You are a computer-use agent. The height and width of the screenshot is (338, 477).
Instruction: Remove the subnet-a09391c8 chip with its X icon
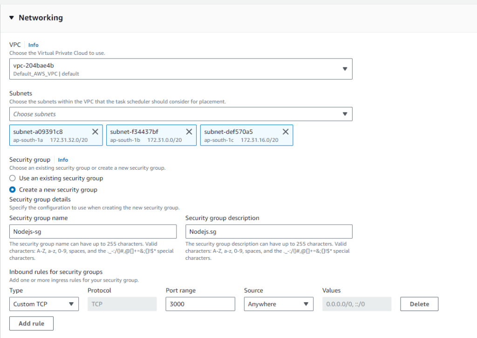coord(95,132)
